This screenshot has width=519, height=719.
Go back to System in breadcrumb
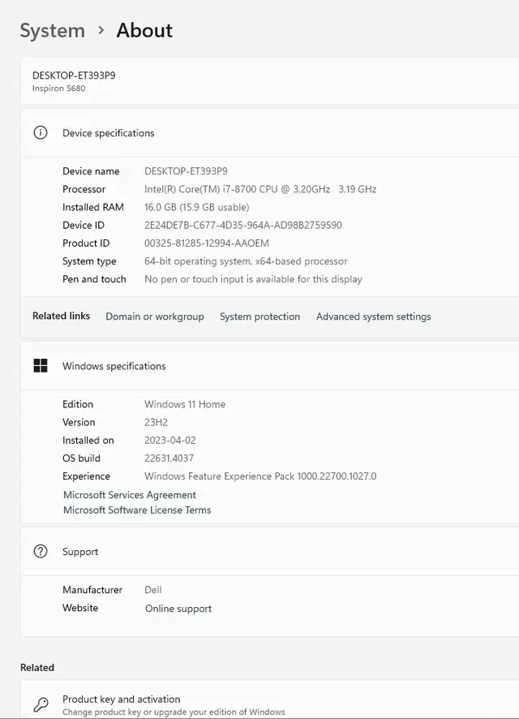52,31
